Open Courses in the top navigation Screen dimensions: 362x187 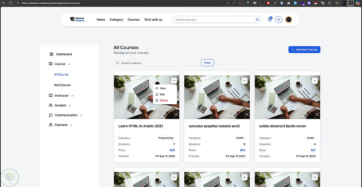point(134,19)
